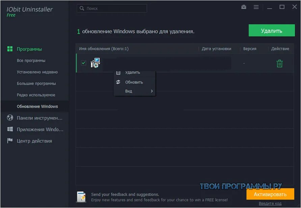
Task: Select Все программы in the sidebar
Action: coord(31,60)
